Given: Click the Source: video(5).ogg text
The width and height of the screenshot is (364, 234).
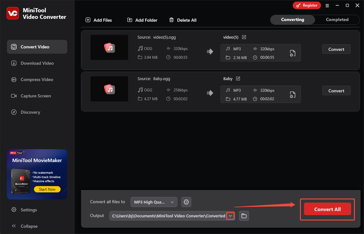Looking at the screenshot, I should pos(156,37).
